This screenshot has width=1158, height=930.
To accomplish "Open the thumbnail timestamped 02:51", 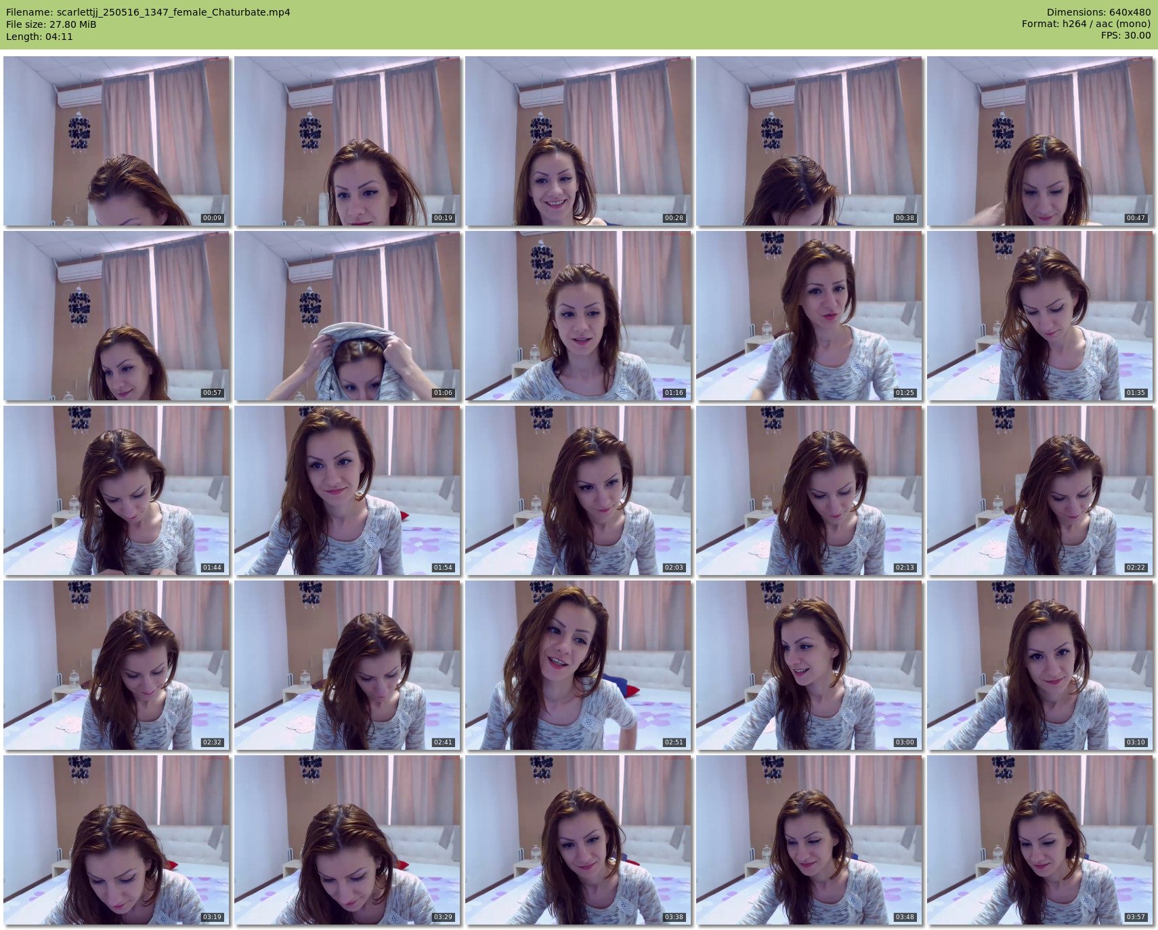I will click(x=578, y=665).
